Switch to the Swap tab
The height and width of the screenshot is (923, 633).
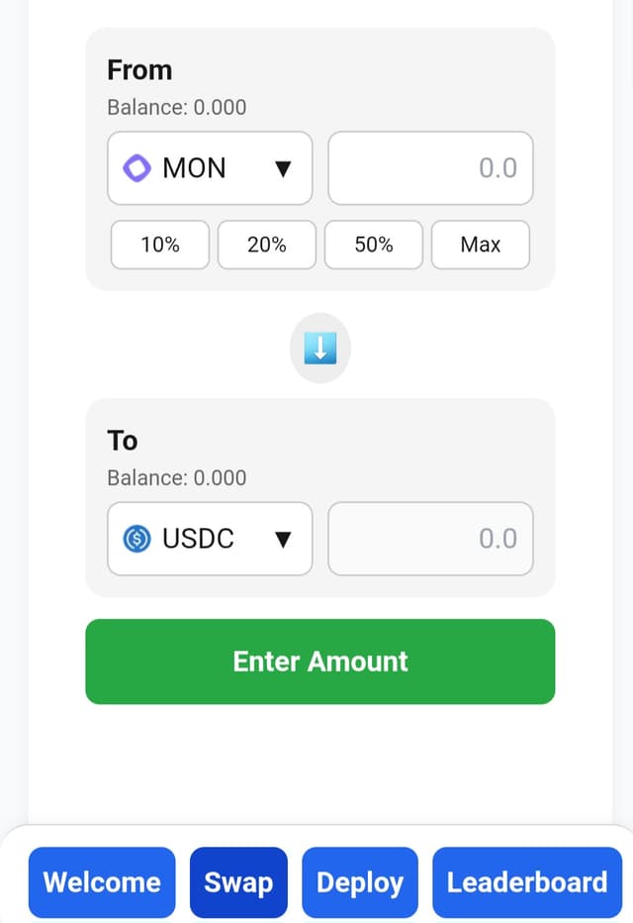point(238,881)
